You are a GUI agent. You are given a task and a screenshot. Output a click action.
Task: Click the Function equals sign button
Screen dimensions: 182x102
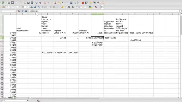click(26, 11)
